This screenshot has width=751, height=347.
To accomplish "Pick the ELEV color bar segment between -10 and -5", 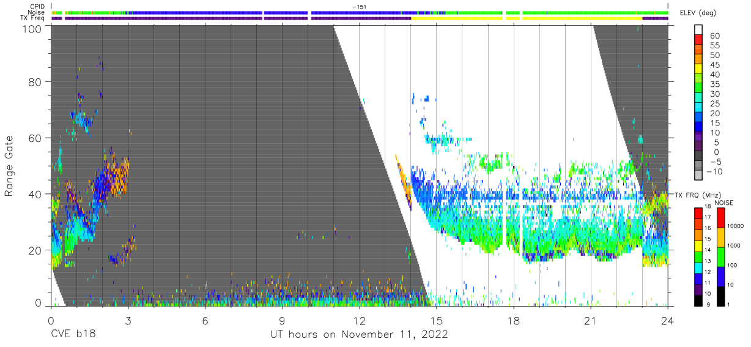I will click(698, 166).
